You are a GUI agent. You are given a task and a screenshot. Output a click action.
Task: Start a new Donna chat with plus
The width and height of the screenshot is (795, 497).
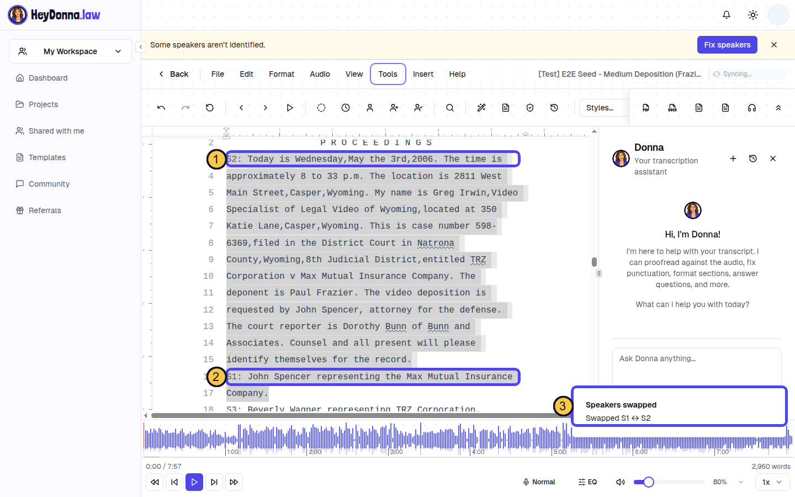click(733, 158)
